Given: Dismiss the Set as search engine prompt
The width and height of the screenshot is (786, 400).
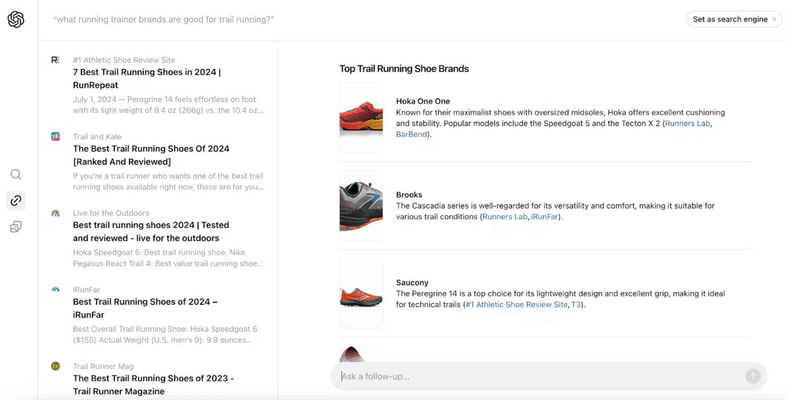Looking at the screenshot, I should tap(774, 19).
